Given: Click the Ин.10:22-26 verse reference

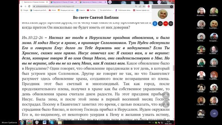Looking at the screenshot, I should (32, 37).
